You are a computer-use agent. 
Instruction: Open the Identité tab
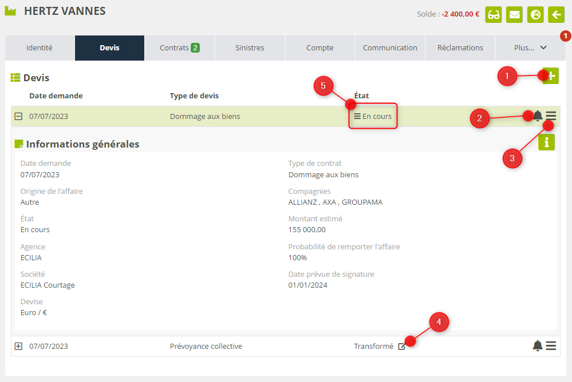point(40,48)
